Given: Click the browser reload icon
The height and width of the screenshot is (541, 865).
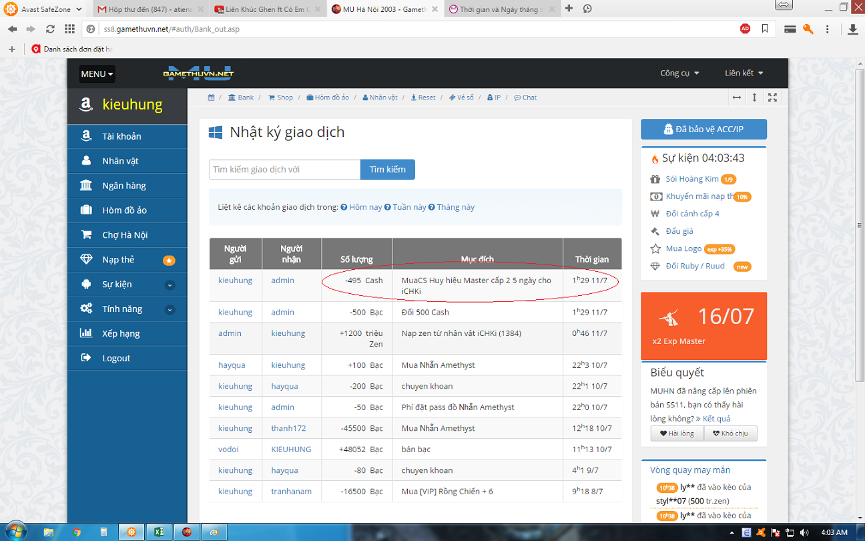Looking at the screenshot, I should click(x=50, y=29).
